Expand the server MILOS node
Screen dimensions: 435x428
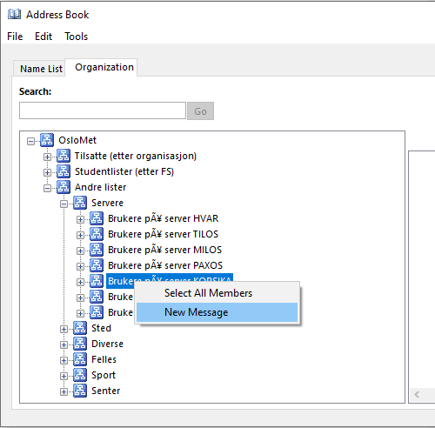pos(80,251)
